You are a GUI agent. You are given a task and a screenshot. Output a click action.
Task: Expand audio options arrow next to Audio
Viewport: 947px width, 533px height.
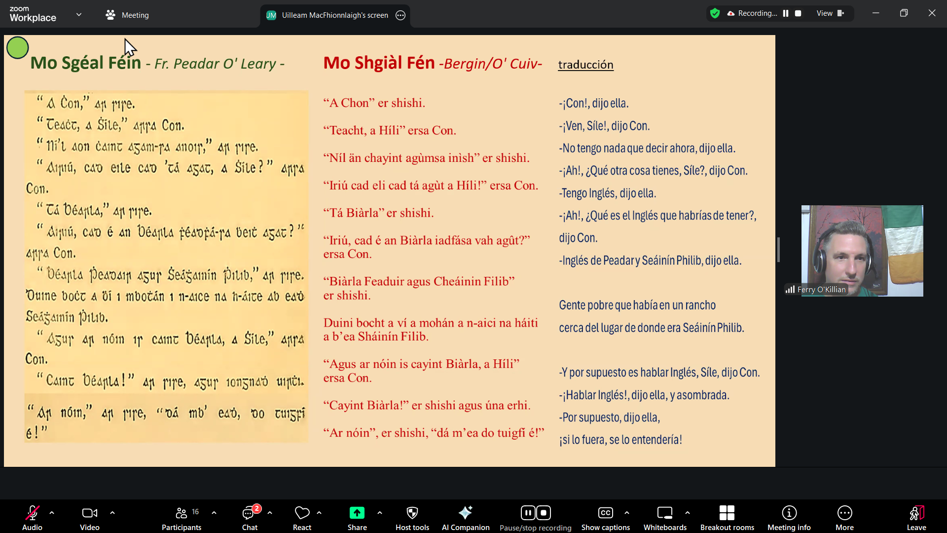pos(52,513)
